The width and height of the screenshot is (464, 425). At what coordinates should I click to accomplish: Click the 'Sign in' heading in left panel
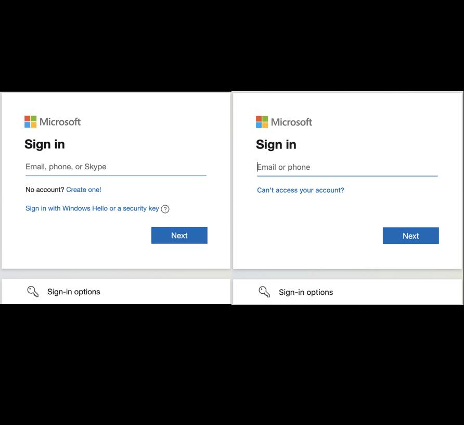(x=45, y=144)
